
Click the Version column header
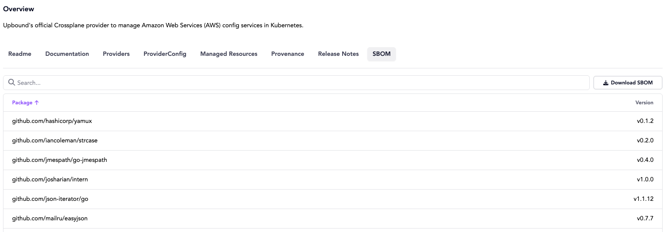[644, 103]
